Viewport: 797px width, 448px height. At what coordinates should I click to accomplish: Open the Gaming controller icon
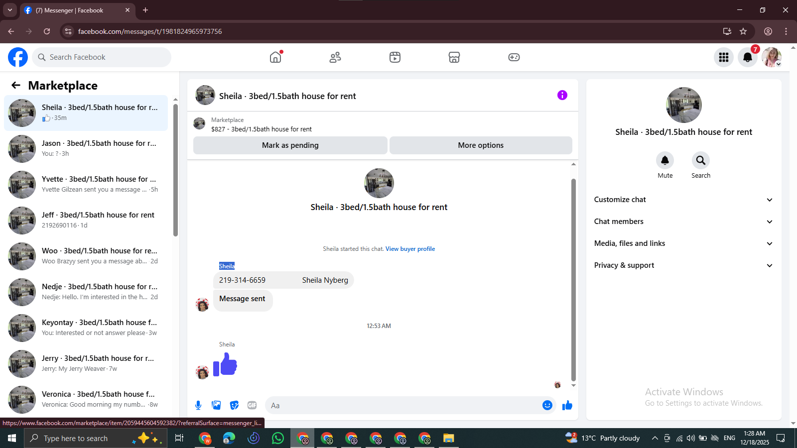514,57
